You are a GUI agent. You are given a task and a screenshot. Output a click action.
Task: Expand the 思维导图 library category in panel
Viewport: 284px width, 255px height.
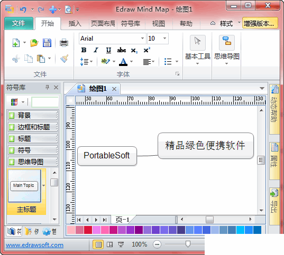pos(33,162)
